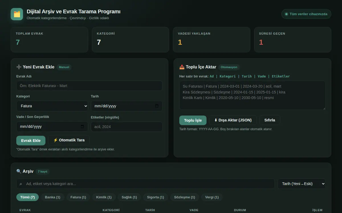Click the Tarih date input
The width and height of the screenshot is (342, 213).
pos(127,106)
